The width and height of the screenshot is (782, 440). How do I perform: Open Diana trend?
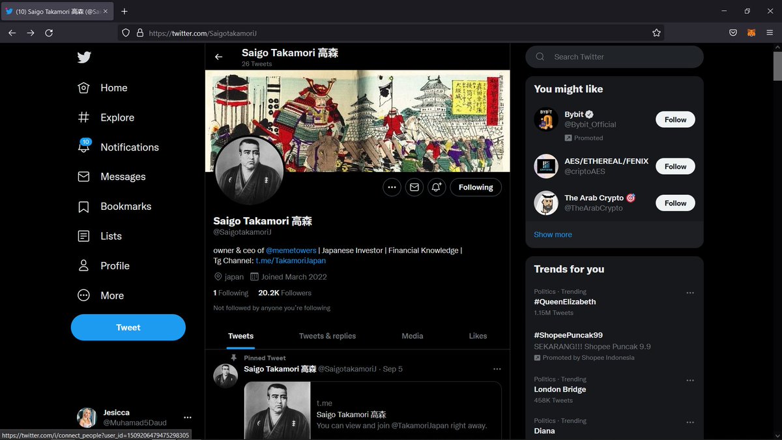pos(545,431)
